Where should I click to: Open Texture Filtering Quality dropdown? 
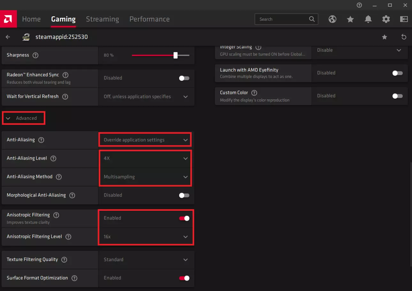pos(146,259)
